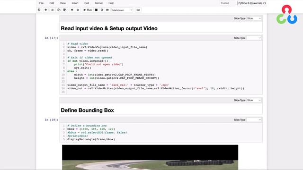Viewport: 303px width, 170px height.
Task: Restart the kernel icon
Action: [x=102, y=10]
